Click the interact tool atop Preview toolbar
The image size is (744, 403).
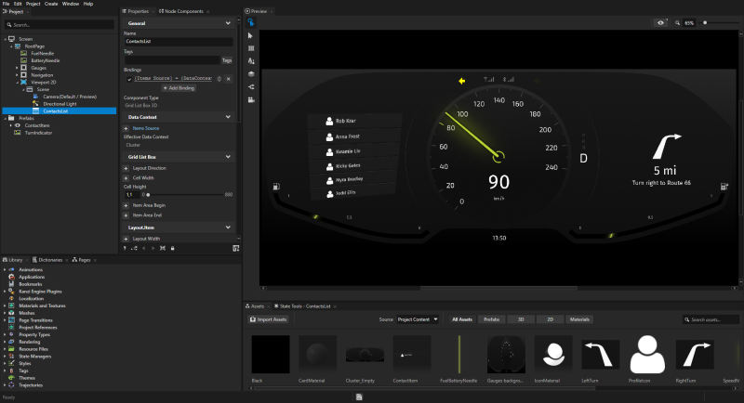[251, 21]
